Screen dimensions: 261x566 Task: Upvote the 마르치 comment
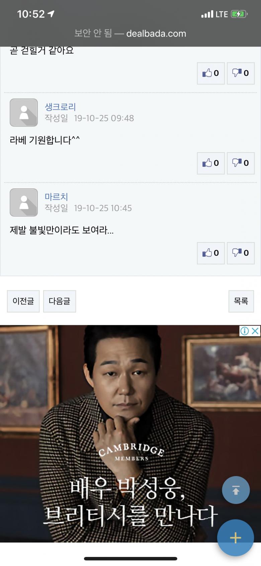click(210, 253)
